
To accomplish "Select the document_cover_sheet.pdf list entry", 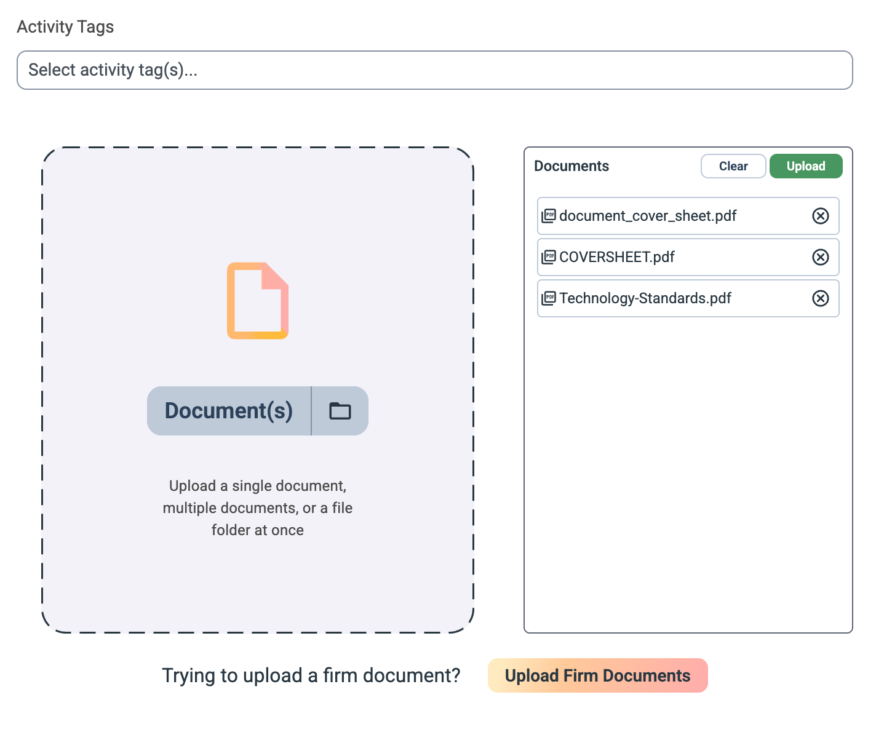I will [x=688, y=216].
